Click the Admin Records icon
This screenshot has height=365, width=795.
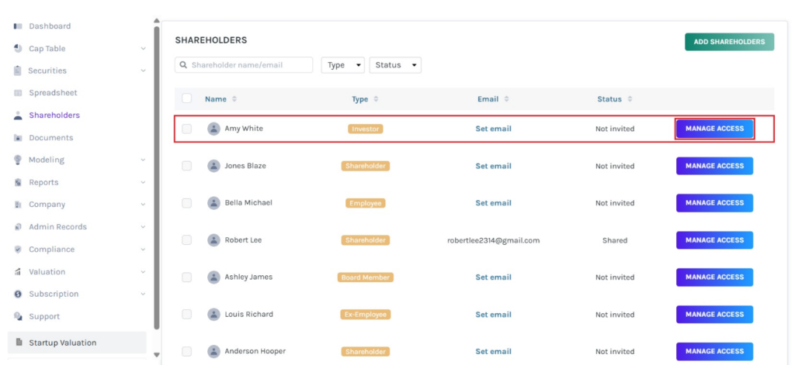pyautogui.click(x=18, y=227)
